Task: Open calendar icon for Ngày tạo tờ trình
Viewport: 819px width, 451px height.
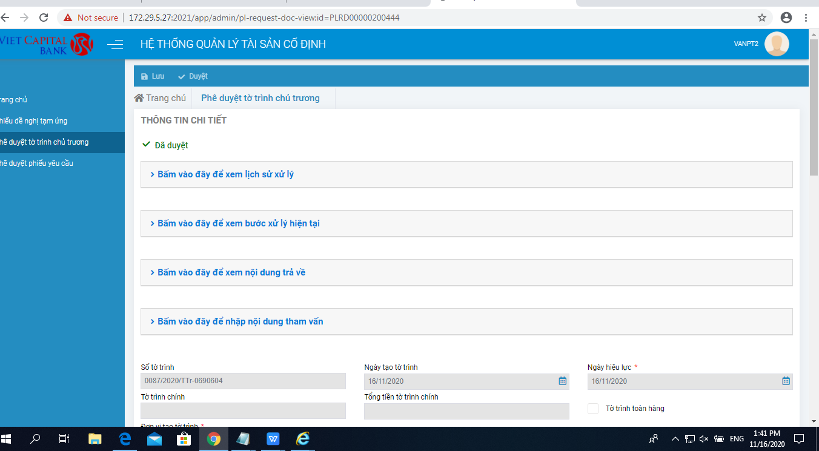Action: (563, 381)
